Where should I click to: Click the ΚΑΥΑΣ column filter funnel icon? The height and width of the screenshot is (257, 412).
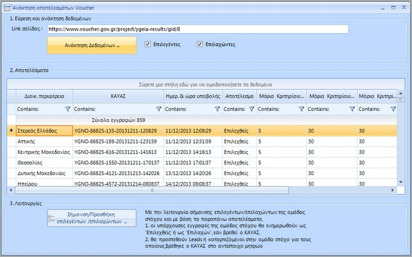pos(158,109)
